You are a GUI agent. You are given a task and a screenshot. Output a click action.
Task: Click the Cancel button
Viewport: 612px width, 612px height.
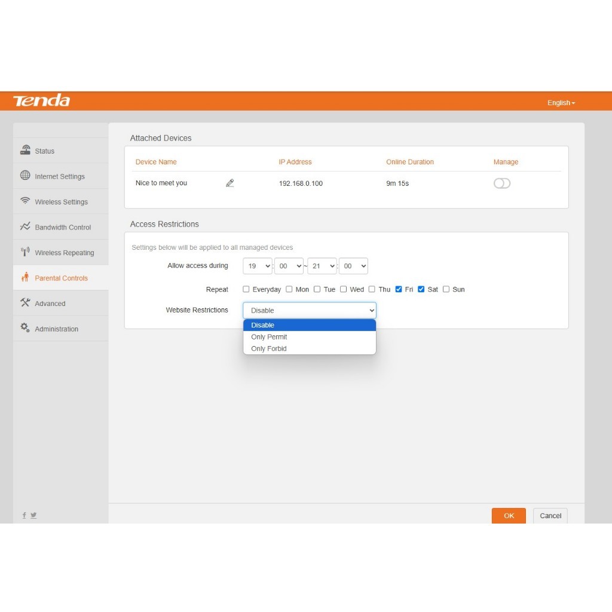(x=550, y=516)
